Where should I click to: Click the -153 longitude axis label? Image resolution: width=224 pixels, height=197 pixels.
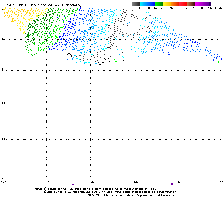[x=178, y=182]
